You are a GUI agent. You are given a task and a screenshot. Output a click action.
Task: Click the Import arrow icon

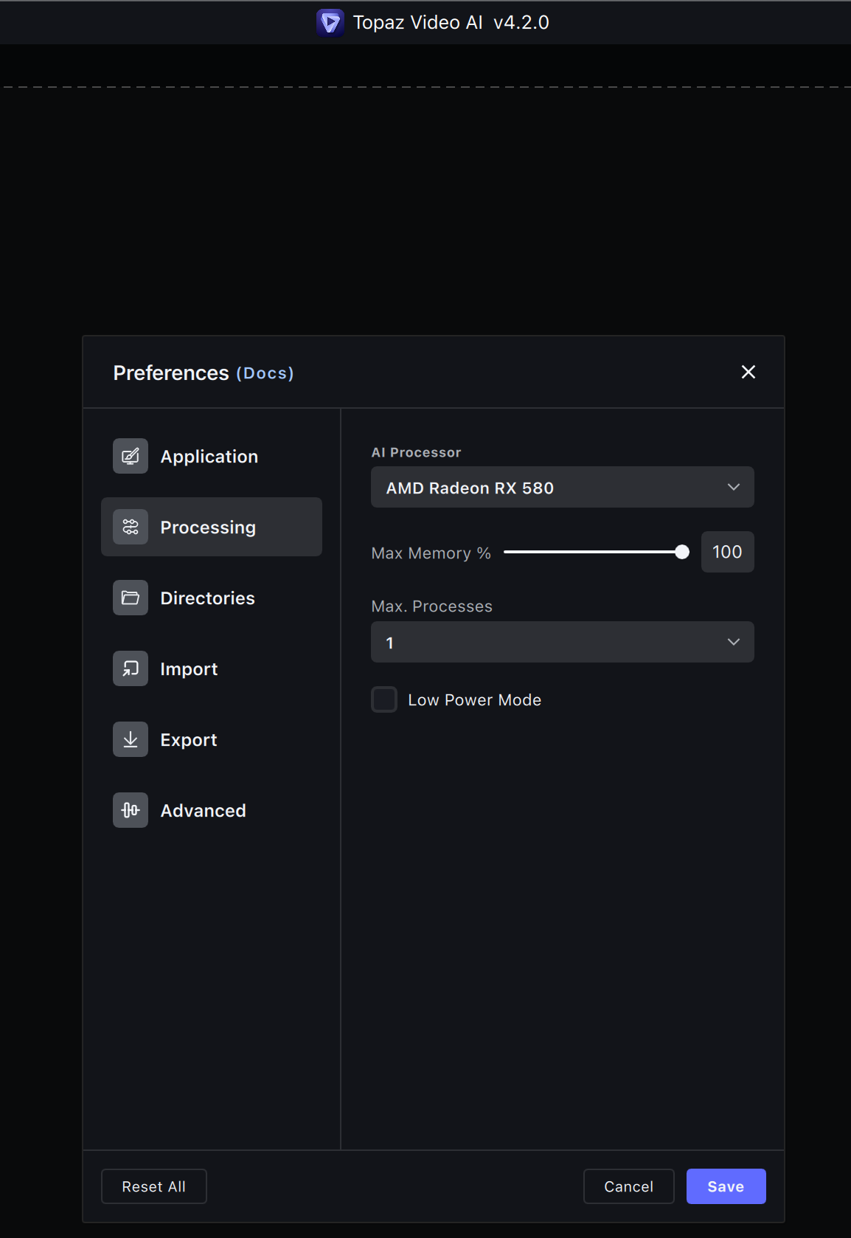(x=131, y=668)
